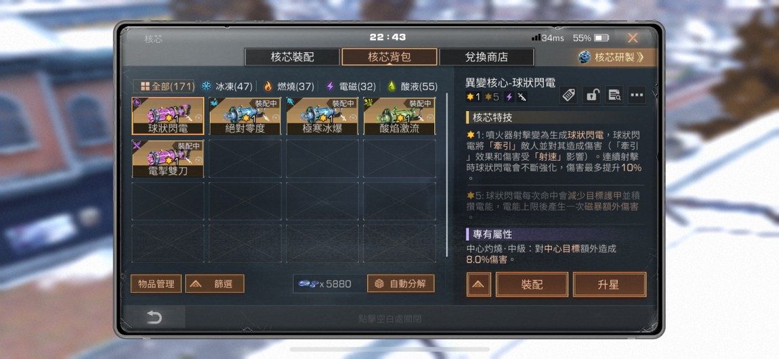Click the 自動分解 auto-dismantle button
The width and height of the screenshot is (779, 359).
pyautogui.click(x=400, y=284)
